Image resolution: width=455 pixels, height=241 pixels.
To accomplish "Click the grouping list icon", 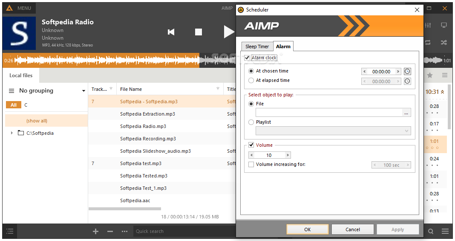I will [12, 91].
